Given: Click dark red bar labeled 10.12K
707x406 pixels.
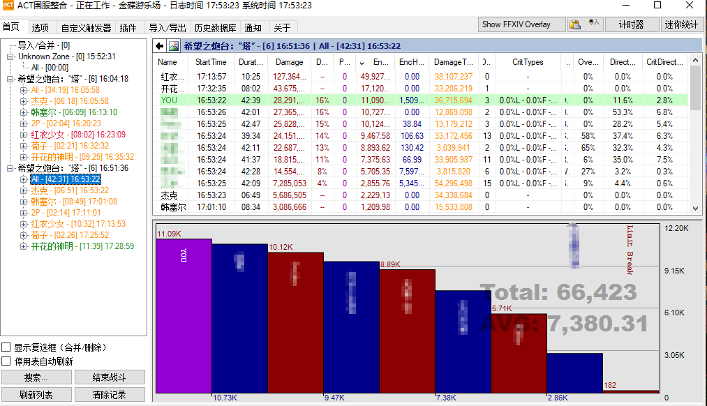Looking at the screenshot, I should click(x=296, y=322).
